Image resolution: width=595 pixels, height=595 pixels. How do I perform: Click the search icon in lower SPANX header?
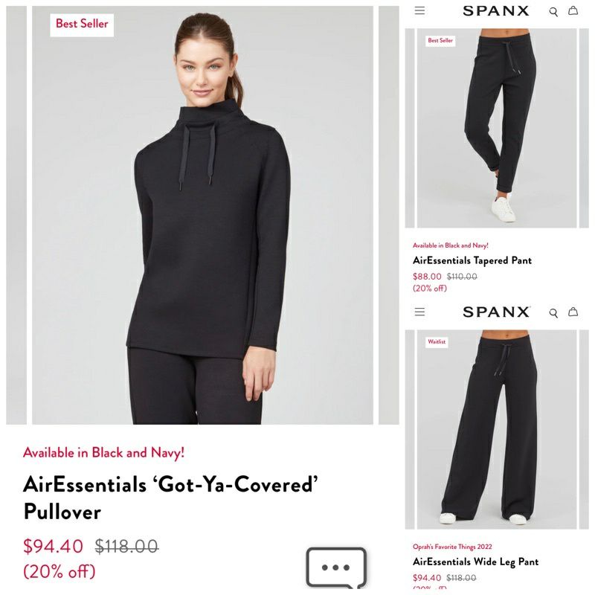[x=553, y=313]
